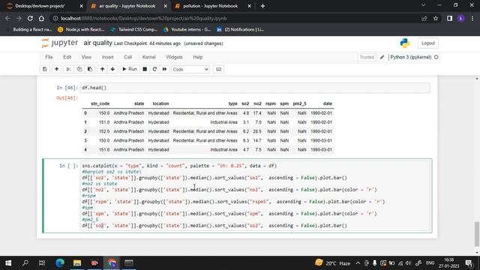Toggle the browser side panel icon

(449, 18)
